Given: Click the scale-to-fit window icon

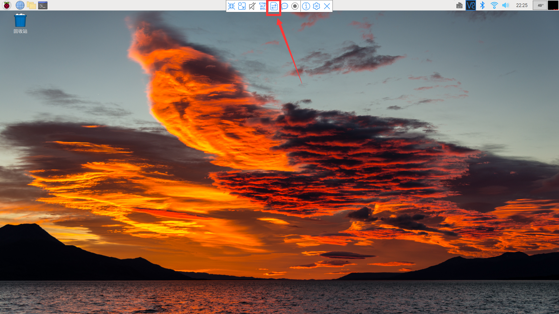Looking at the screenshot, I should tap(242, 6).
